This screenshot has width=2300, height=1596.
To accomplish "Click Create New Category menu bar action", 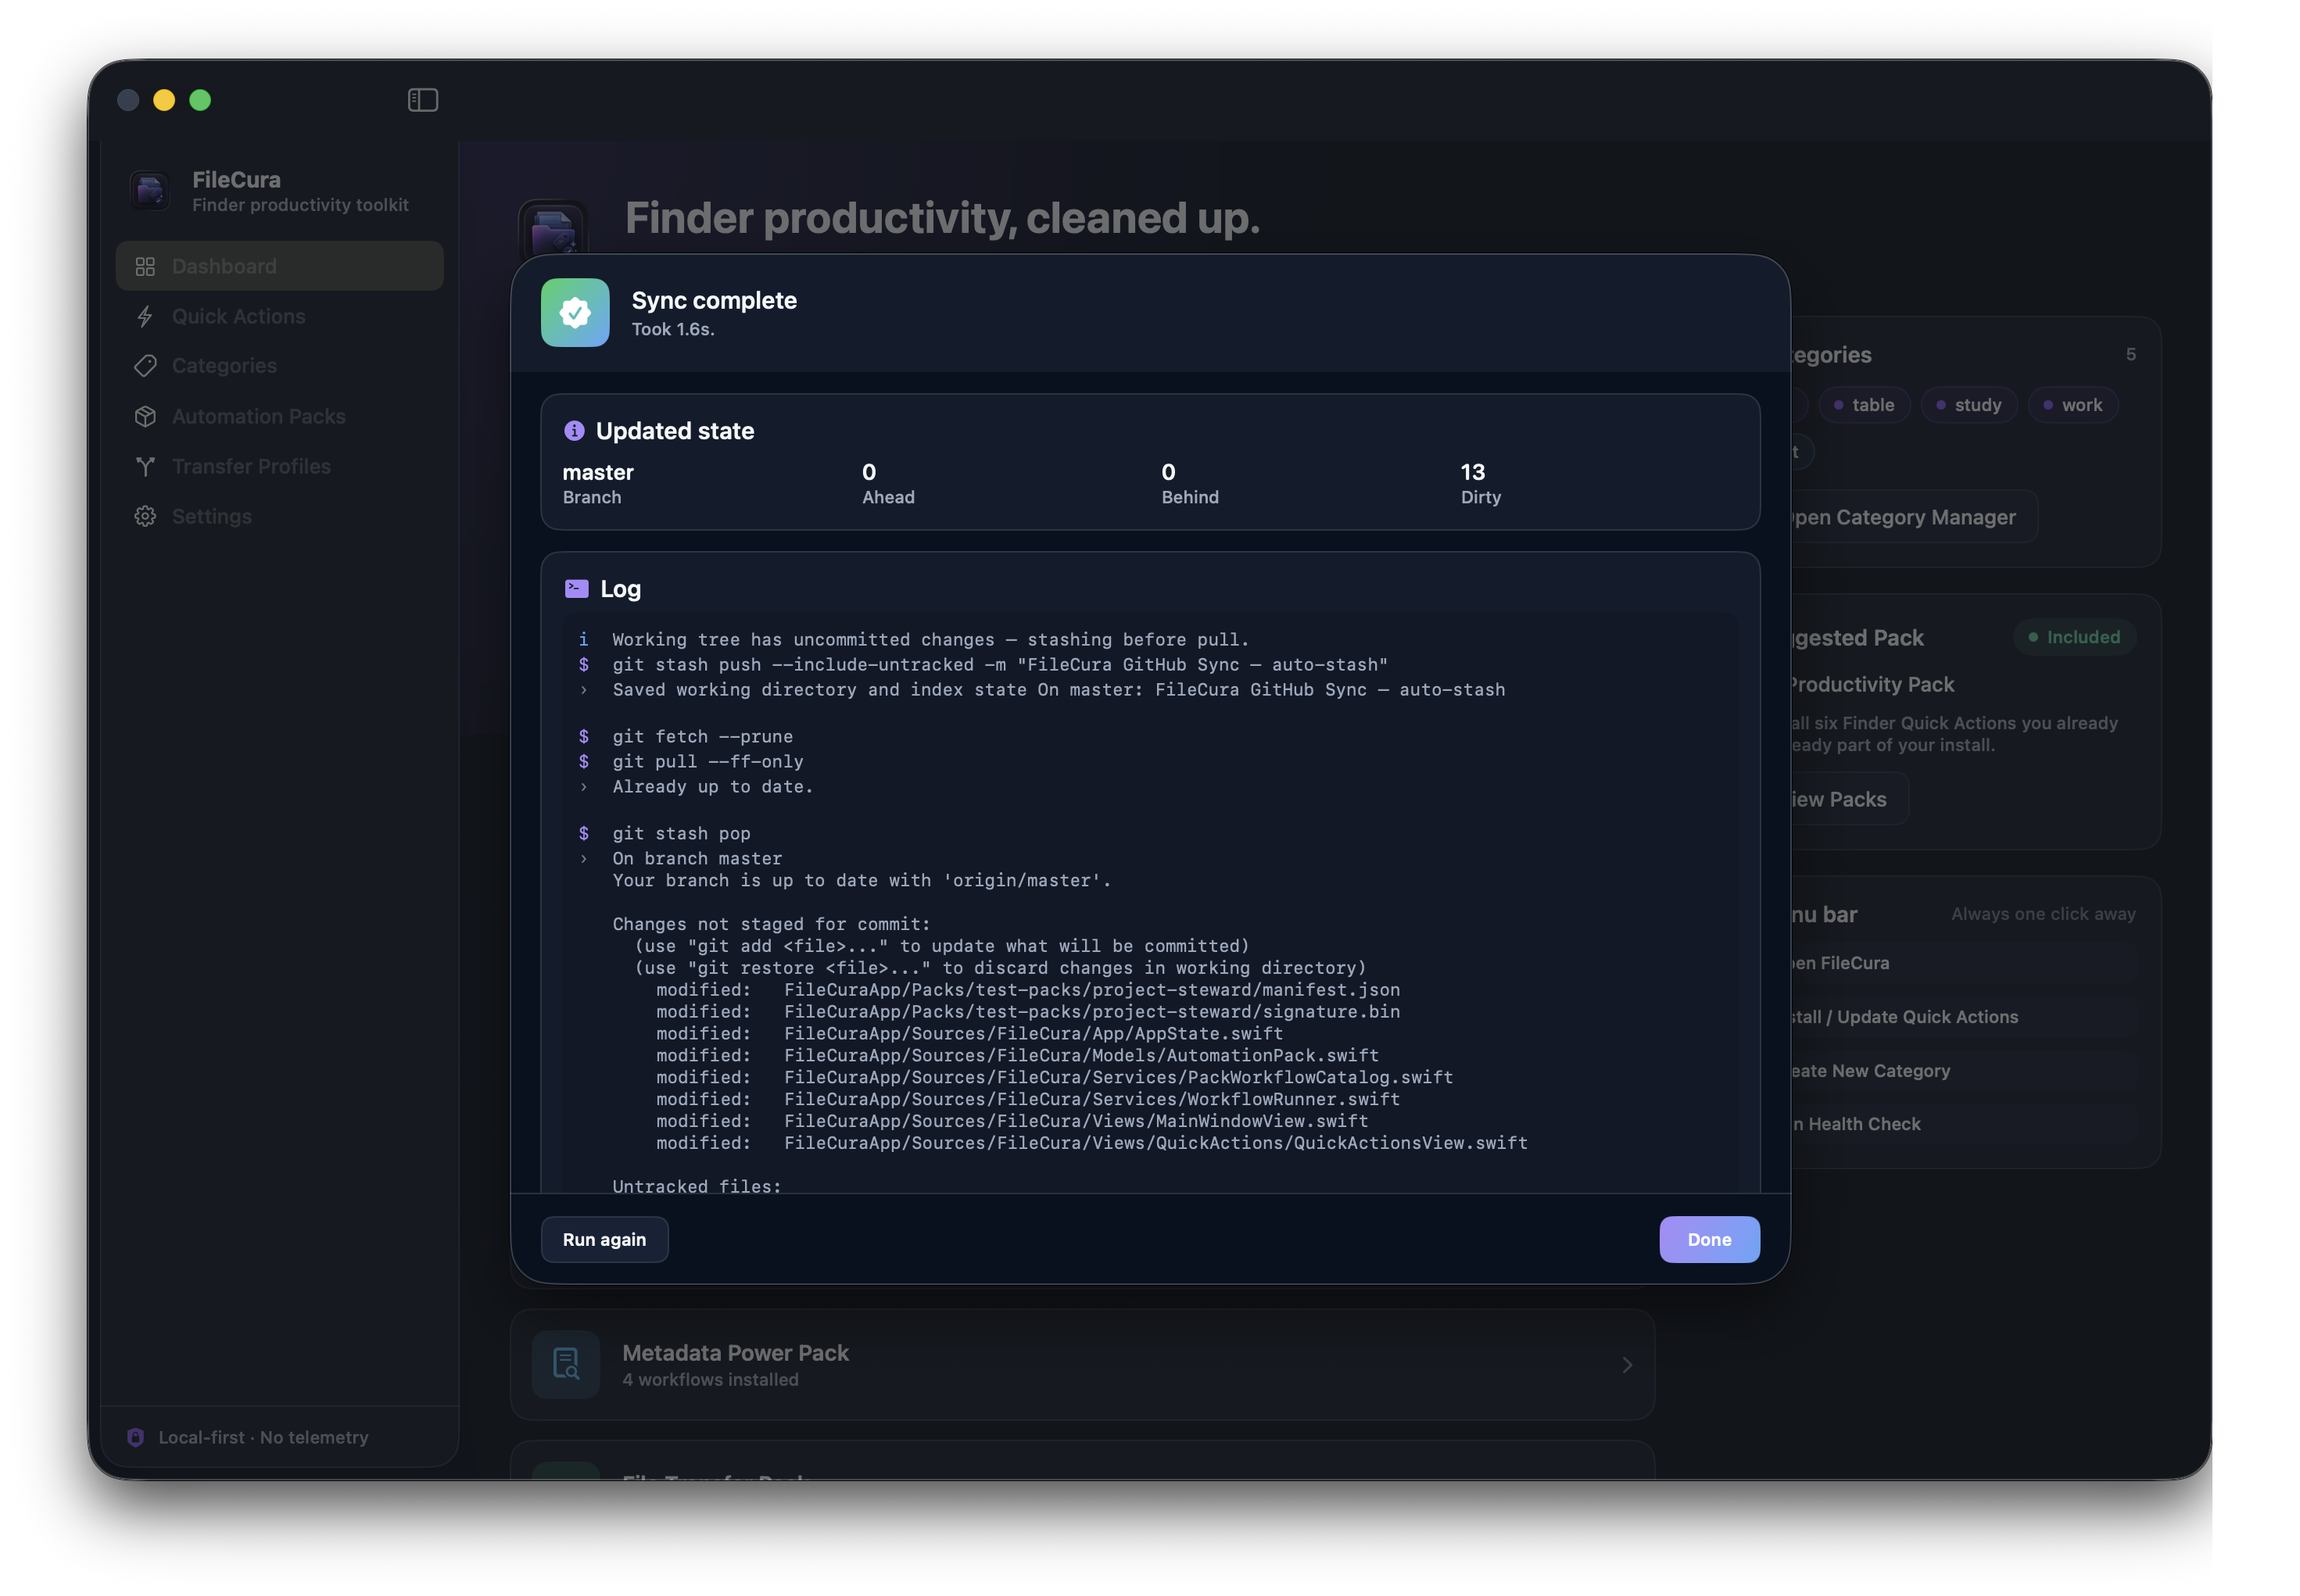I will click(1962, 1070).
